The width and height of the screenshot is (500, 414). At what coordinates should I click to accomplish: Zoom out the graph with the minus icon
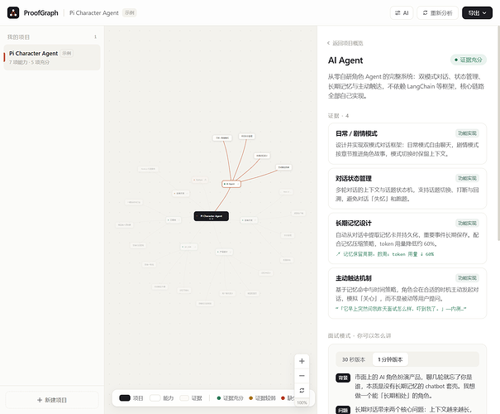(302, 376)
